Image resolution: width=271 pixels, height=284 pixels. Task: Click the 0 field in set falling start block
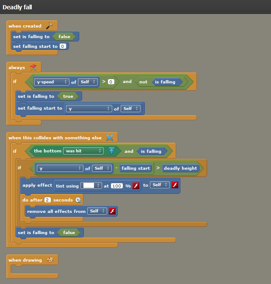(x=63, y=47)
